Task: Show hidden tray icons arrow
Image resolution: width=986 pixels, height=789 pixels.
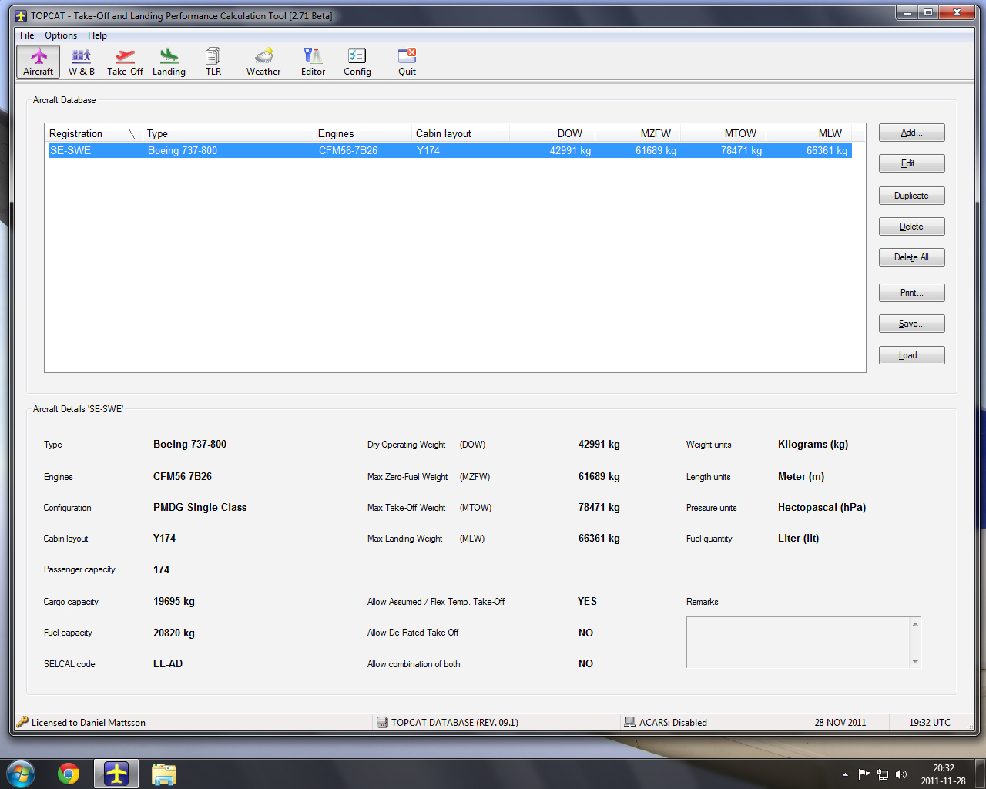Action: click(845, 774)
